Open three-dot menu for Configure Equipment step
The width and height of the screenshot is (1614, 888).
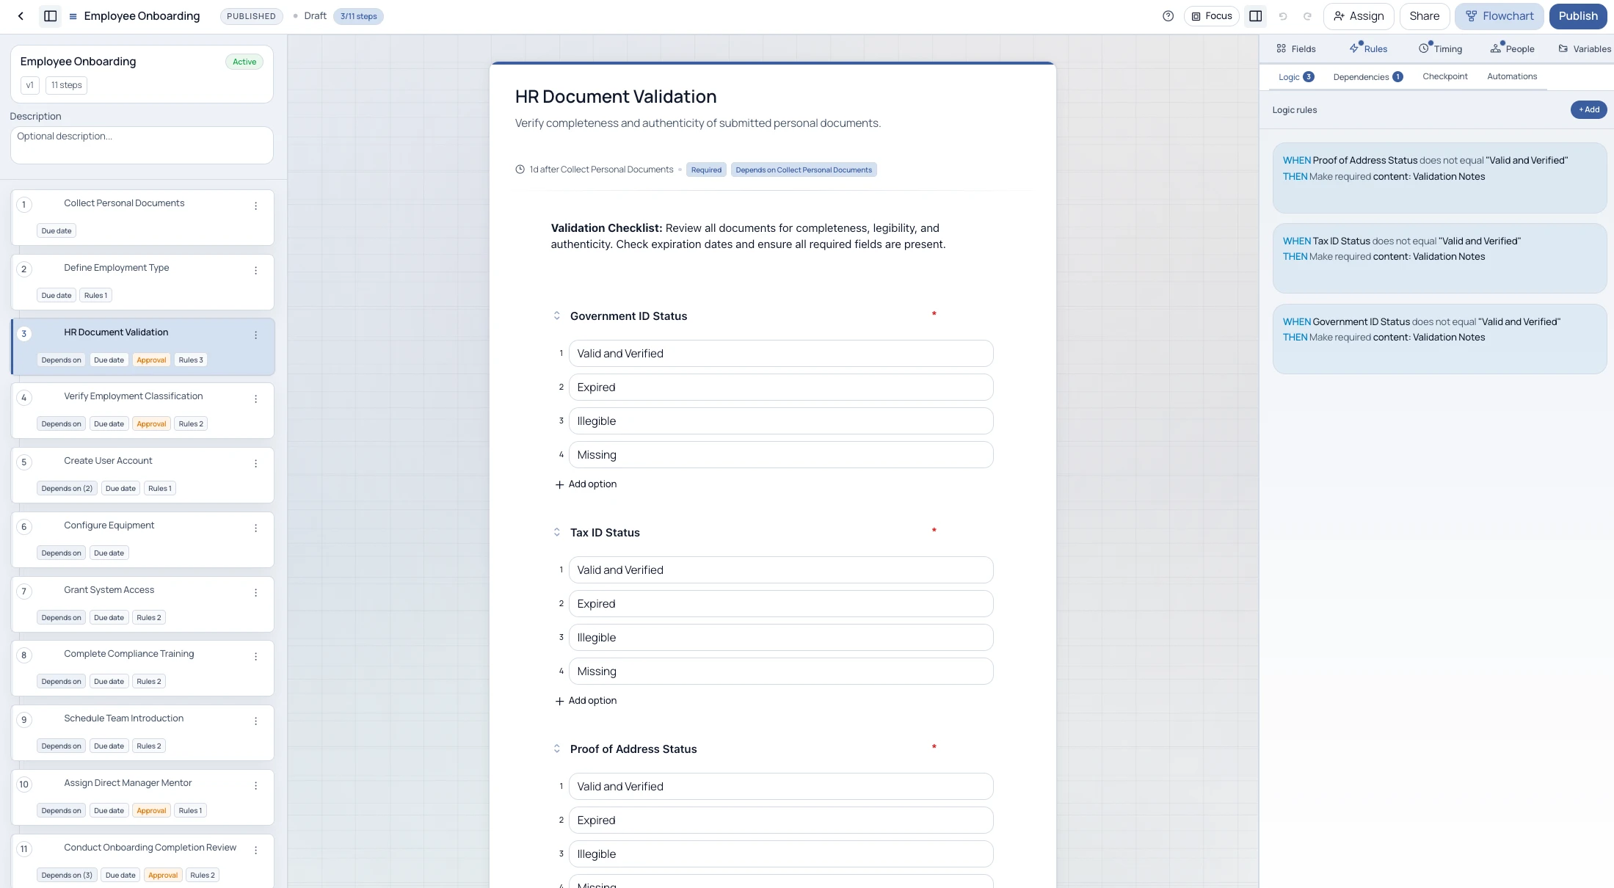click(x=255, y=528)
